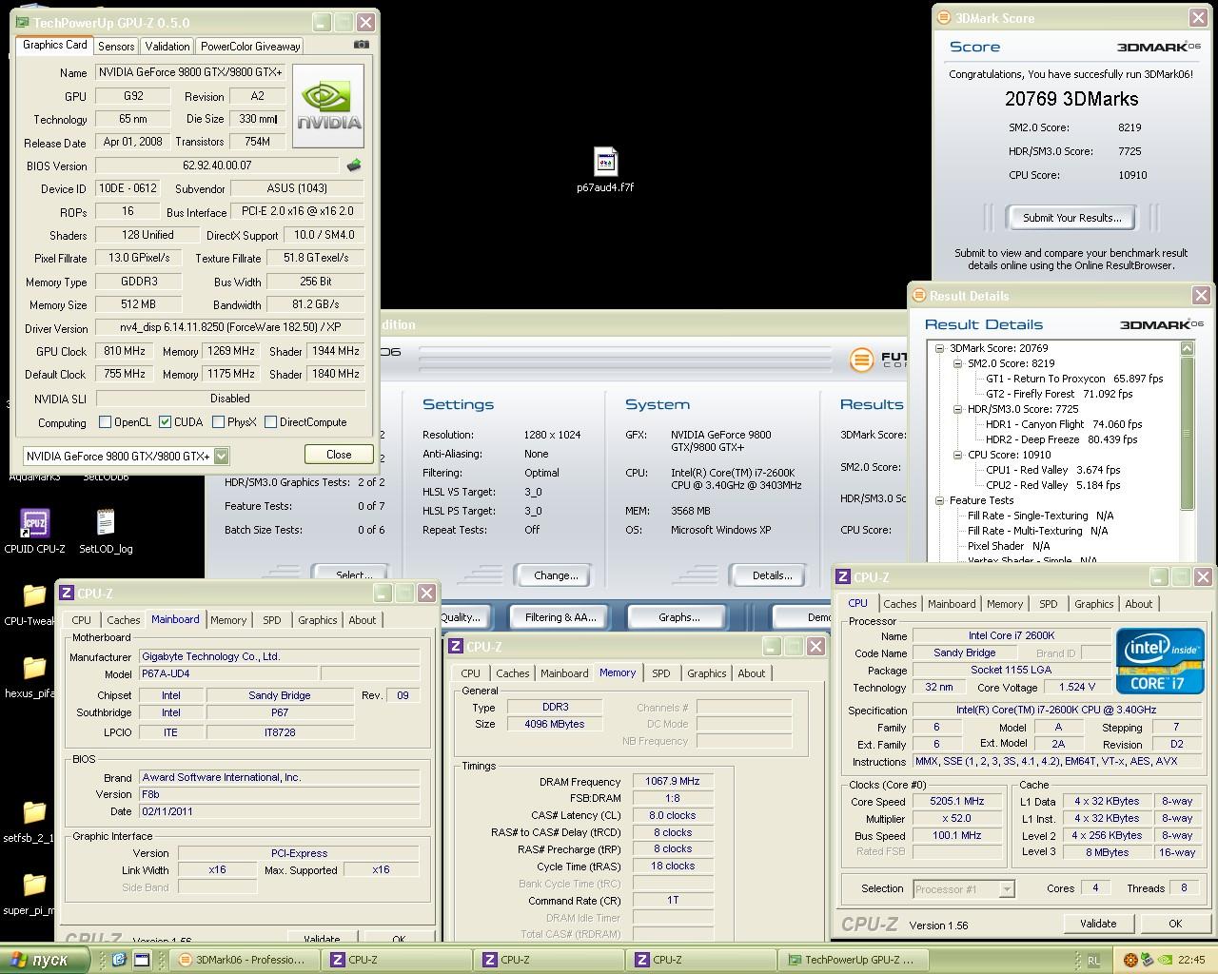Click the Show Desktop quick launch icon
This screenshot has width=1218, height=974.
click(x=143, y=960)
